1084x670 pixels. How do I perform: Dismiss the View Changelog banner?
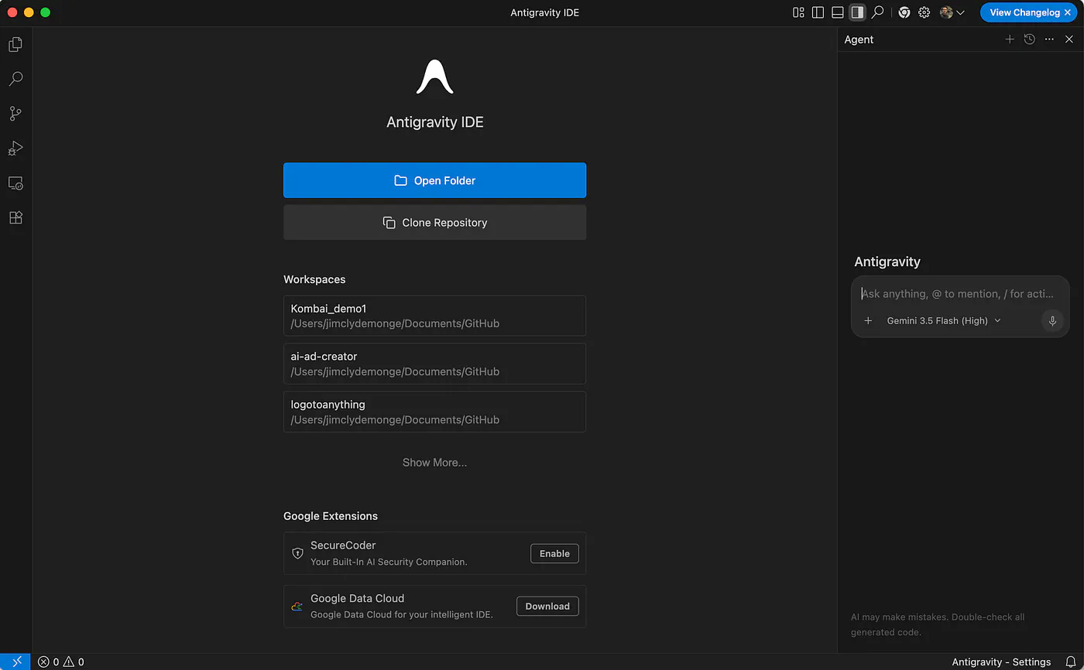1068,12
